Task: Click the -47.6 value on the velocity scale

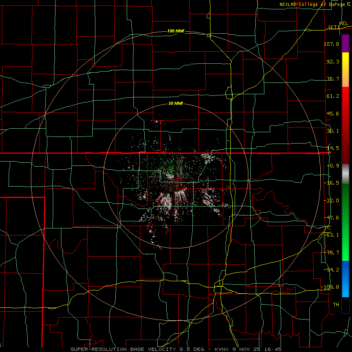Action: pyautogui.click(x=332, y=218)
